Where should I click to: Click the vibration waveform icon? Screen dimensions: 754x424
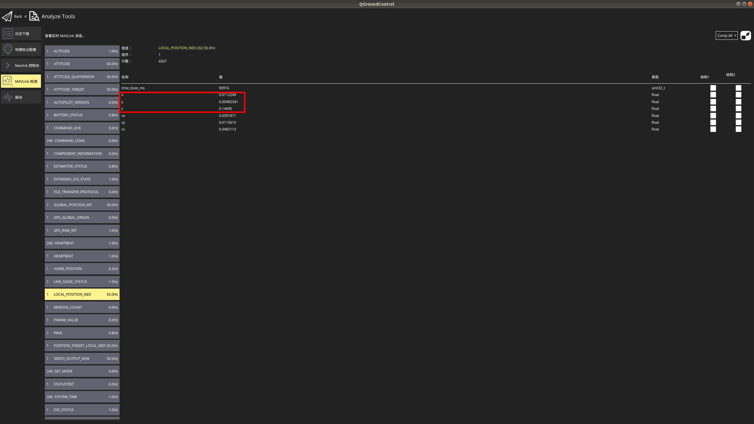coord(8,97)
